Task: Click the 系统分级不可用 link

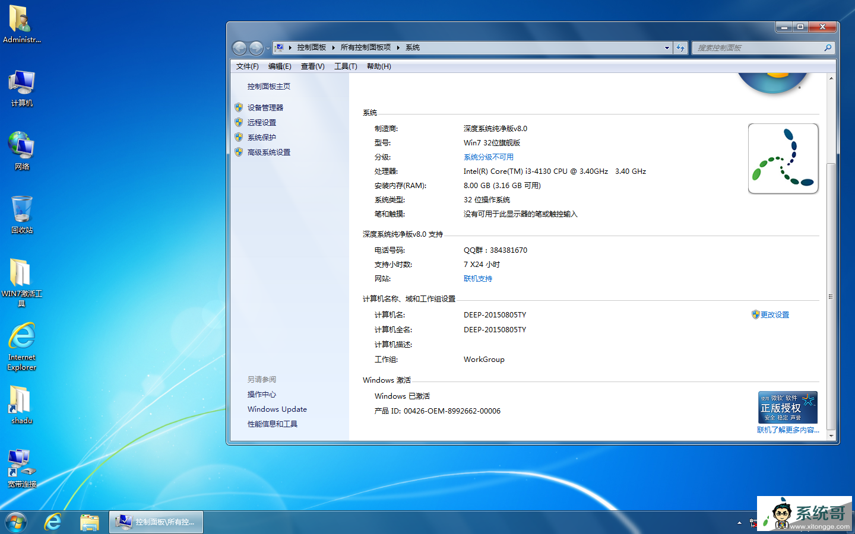Action: point(489,157)
